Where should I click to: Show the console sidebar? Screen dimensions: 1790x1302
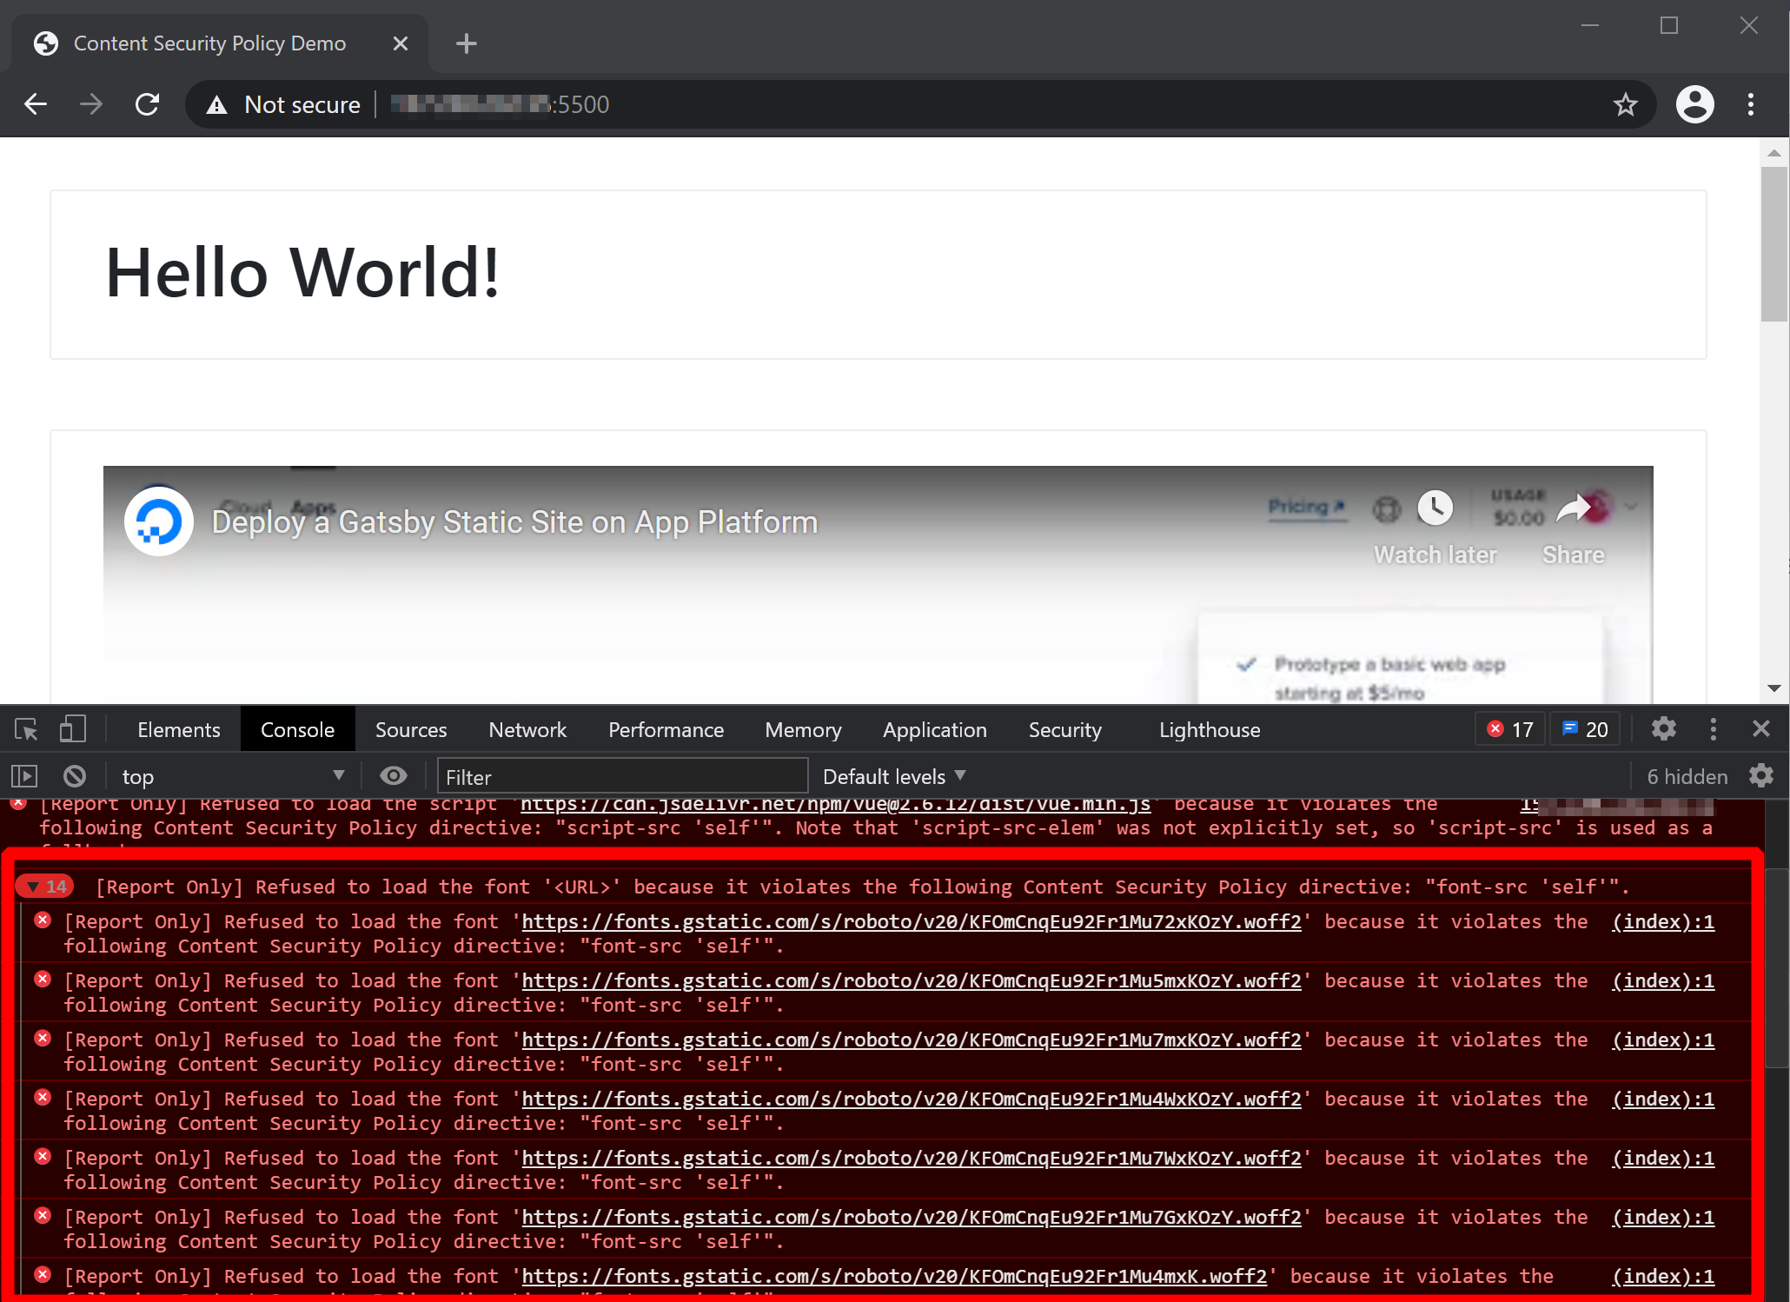click(x=24, y=775)
